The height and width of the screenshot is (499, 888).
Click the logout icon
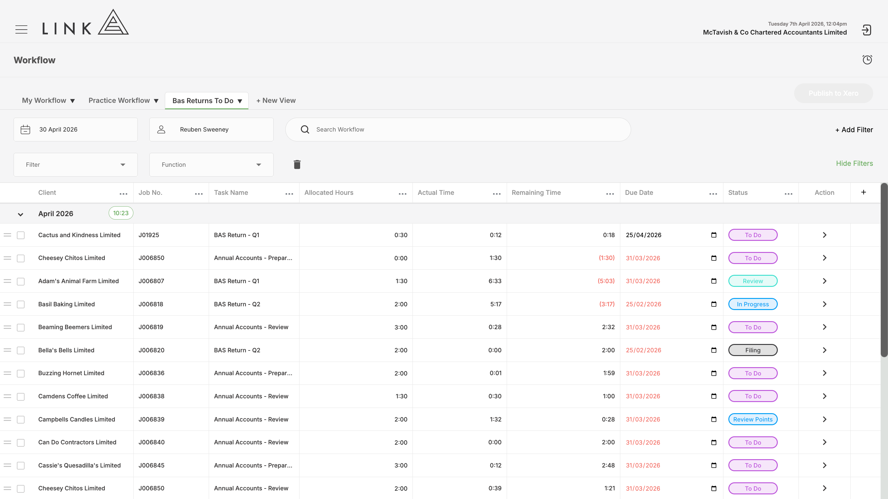point(866,30)
